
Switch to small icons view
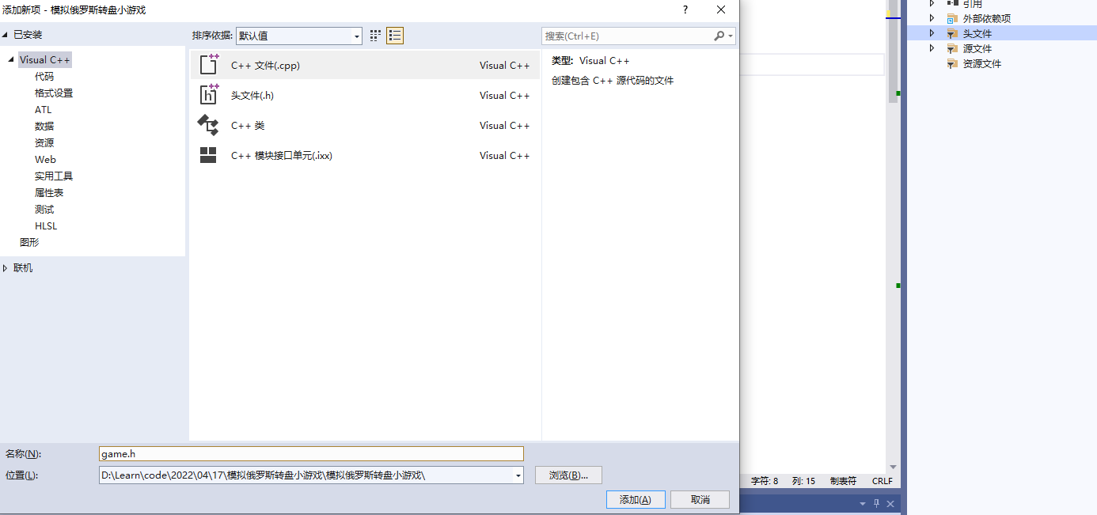pyautogui.click(x=376, y=36)
